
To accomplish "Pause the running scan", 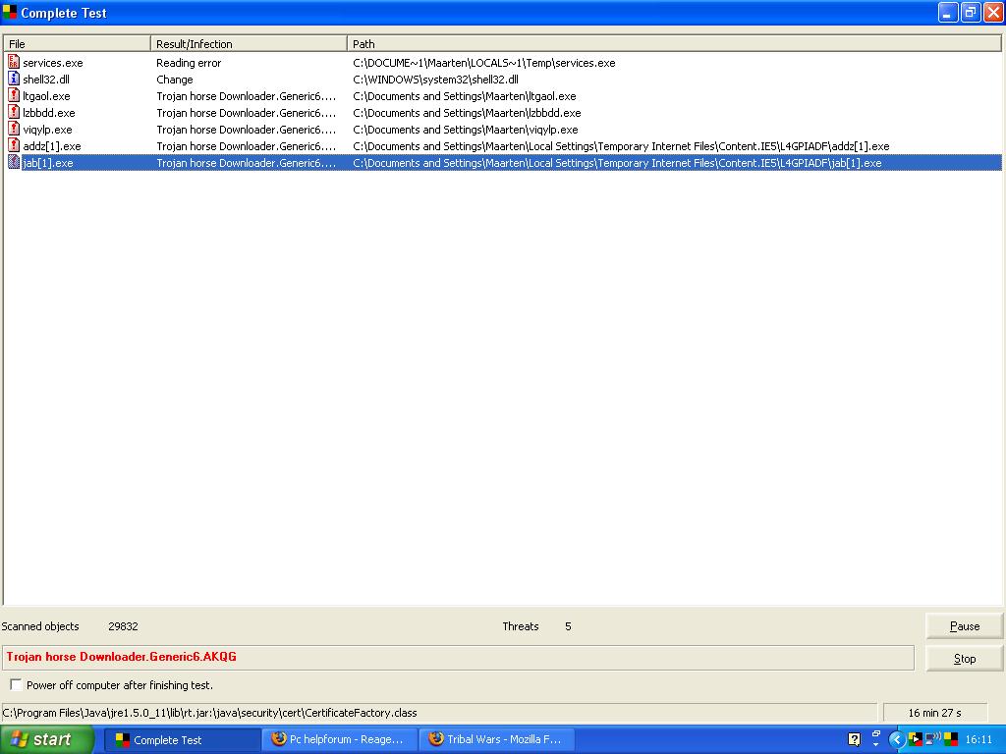I will tap(965, 626).
